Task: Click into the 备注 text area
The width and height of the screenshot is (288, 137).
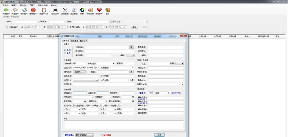Action: 123,125
